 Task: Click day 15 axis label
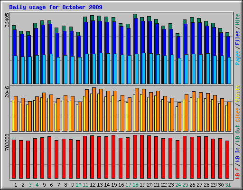pos(114,185)
